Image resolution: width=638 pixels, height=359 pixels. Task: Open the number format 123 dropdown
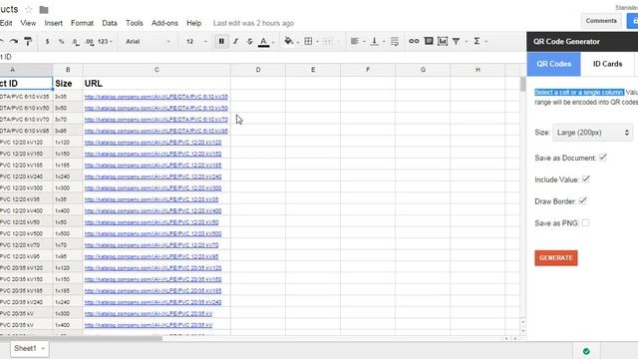105,42
